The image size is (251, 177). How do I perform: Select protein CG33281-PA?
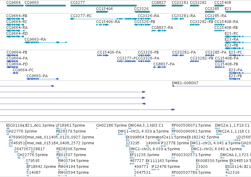pos(184,52)
